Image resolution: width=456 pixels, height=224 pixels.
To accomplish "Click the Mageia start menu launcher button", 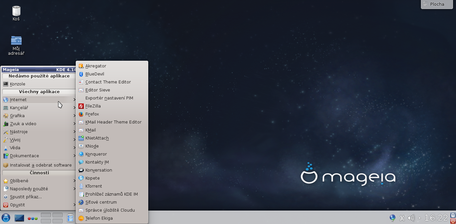I will pos(6,218).
